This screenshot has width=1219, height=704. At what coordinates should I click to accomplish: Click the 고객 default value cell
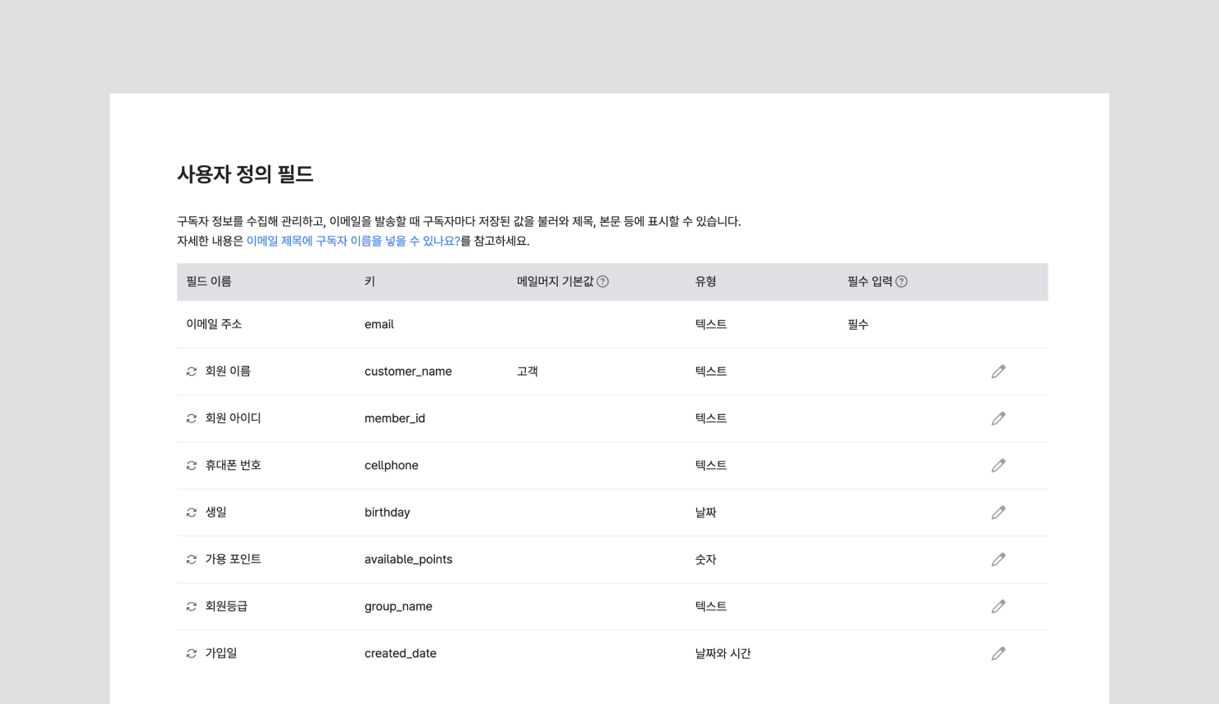tap(528, 372)
